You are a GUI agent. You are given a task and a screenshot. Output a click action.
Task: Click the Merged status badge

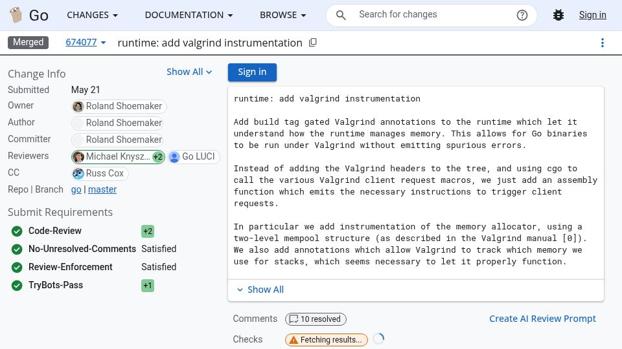point(28,43)
